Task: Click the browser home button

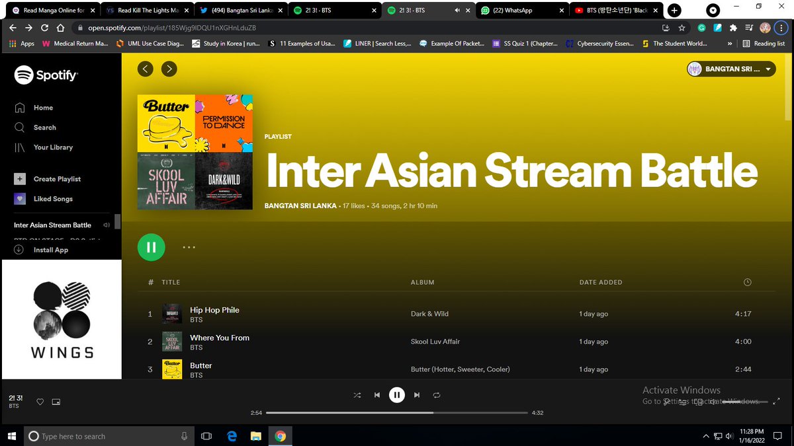Action: (x=60, y=28)
